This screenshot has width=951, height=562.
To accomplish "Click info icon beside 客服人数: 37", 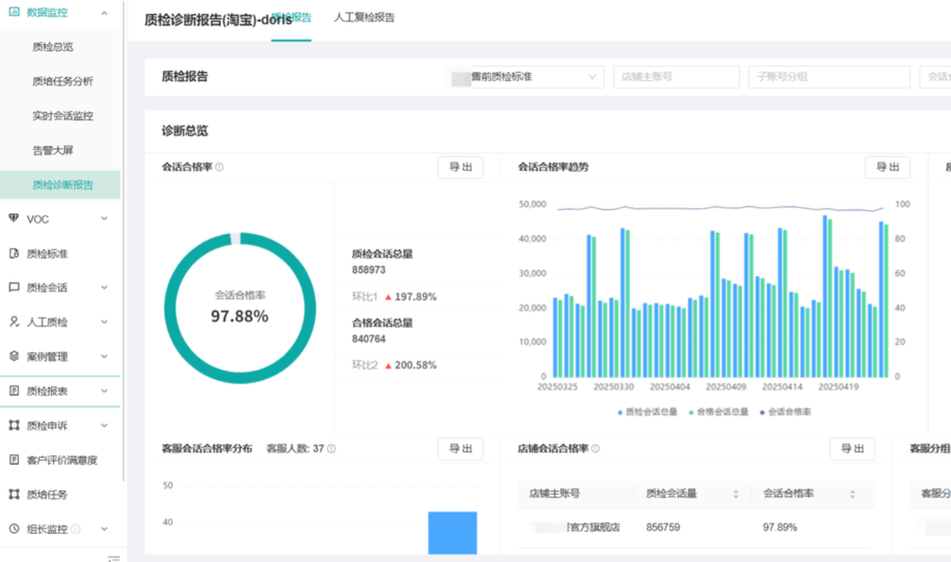I will [331, 449].
